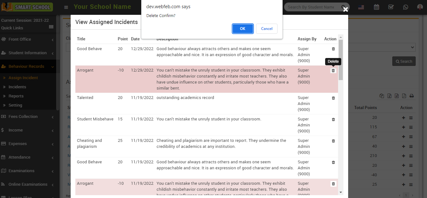This screenshot has width=427, height=198.
Task: Toggle the sidebar hamburger menu
Action: click(66, 7)
